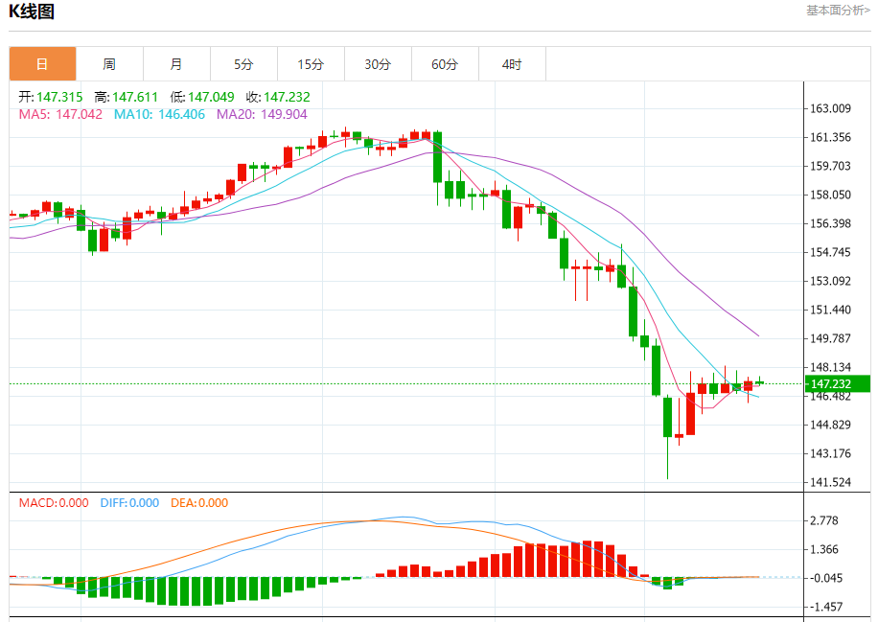Open the 基本面分析 link
The height and width of the screenshot is (622, 878).
[x=838, y=11]
